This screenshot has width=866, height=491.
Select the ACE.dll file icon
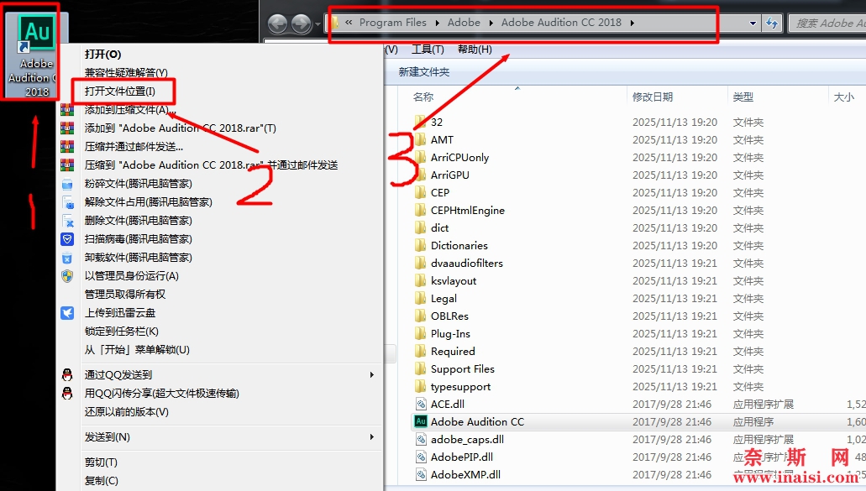point(421,405)
